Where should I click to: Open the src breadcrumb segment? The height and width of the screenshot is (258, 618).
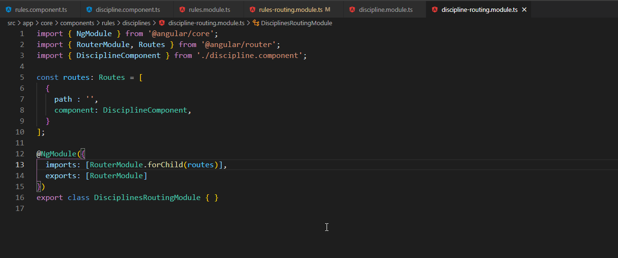tap(11, 23)
